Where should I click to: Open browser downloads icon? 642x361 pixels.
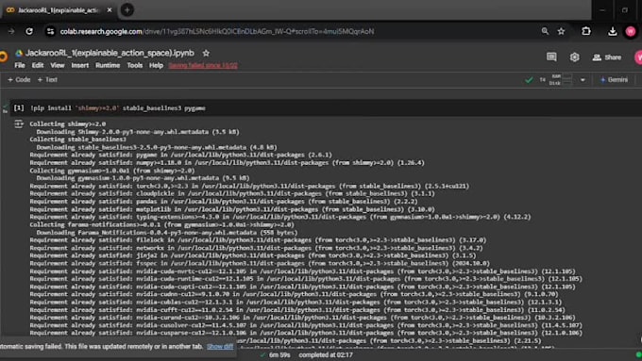coord(613,31)
